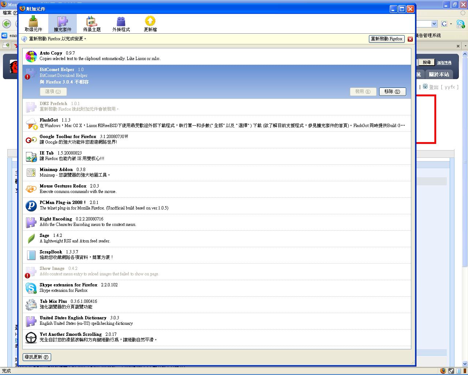Viewport: 468px width, 375px height.
Task: Click the 選項 (Options) button for BitComet Helper
Action: pyautogui.click(x=53, y=92)
